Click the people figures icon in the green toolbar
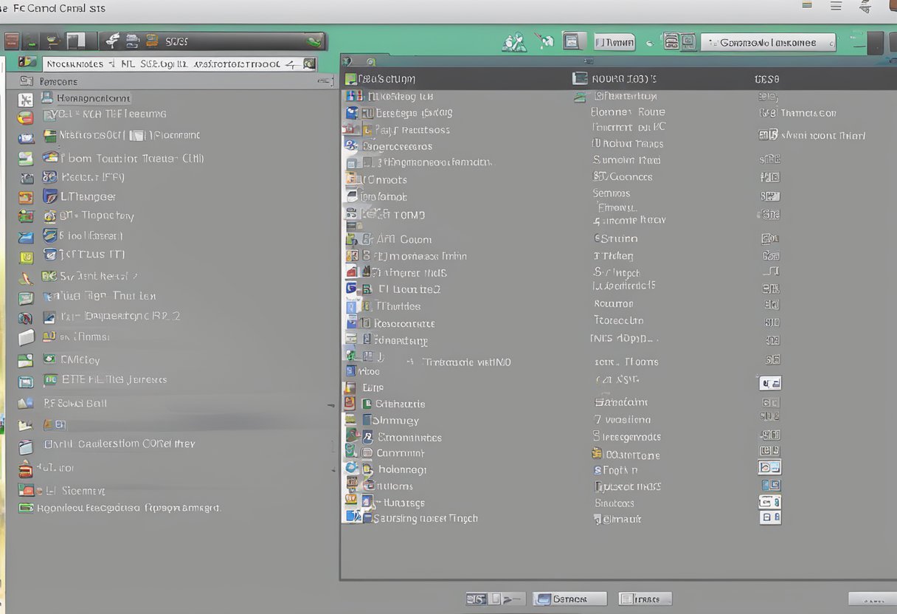This screenshot has width=897, height=614. (513, 42)
